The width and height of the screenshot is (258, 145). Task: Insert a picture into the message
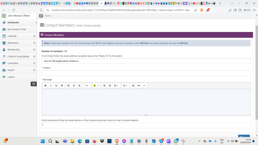tap(133, 85)
